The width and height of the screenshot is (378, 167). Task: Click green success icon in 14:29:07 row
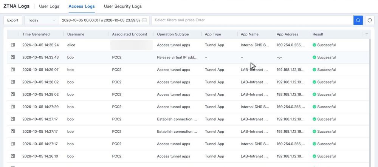click(314, 70)
